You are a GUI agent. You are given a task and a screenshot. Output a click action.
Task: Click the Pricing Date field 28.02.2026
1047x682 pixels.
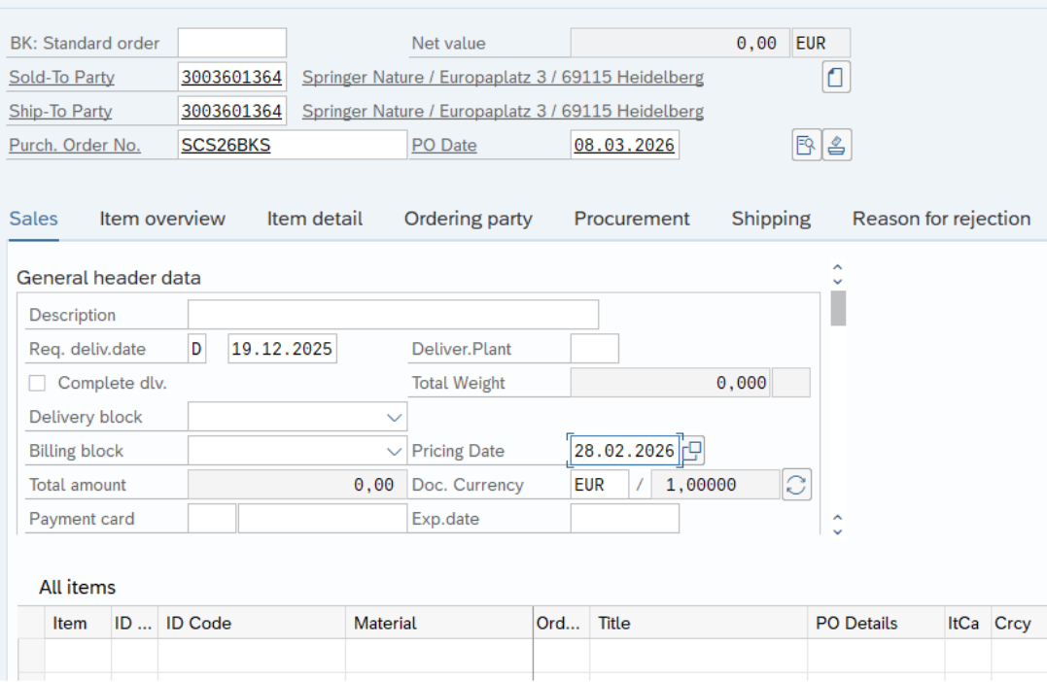(625, 451)
